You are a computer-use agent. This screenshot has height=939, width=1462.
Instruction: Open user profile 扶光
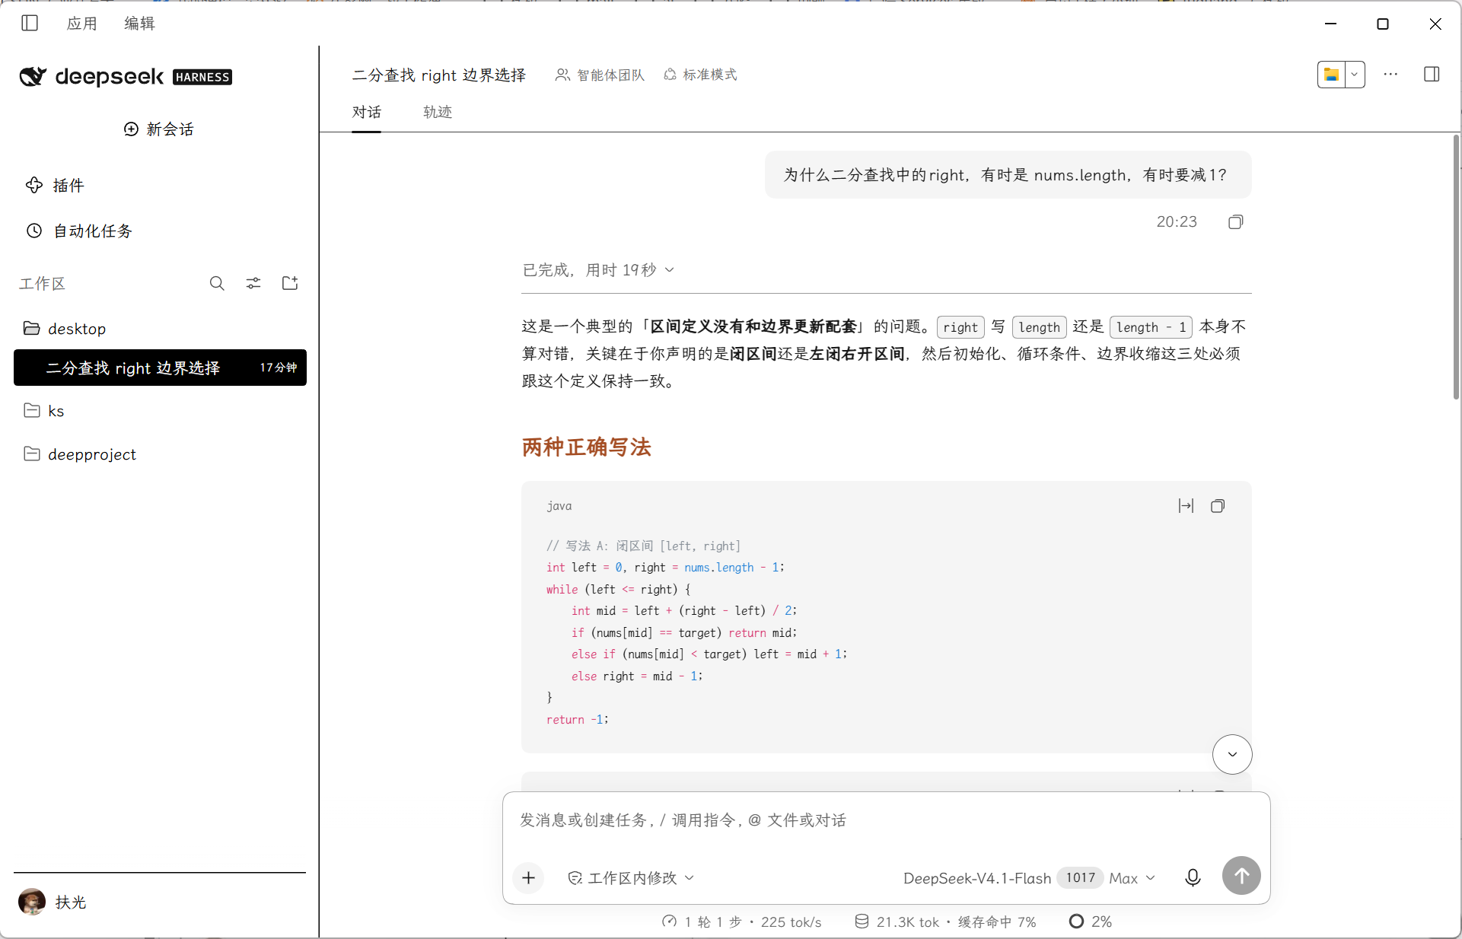[x=53, y=902]
